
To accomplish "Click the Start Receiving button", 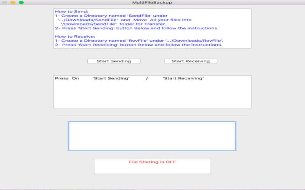I will pyautogui.click(x=191, y=61).
